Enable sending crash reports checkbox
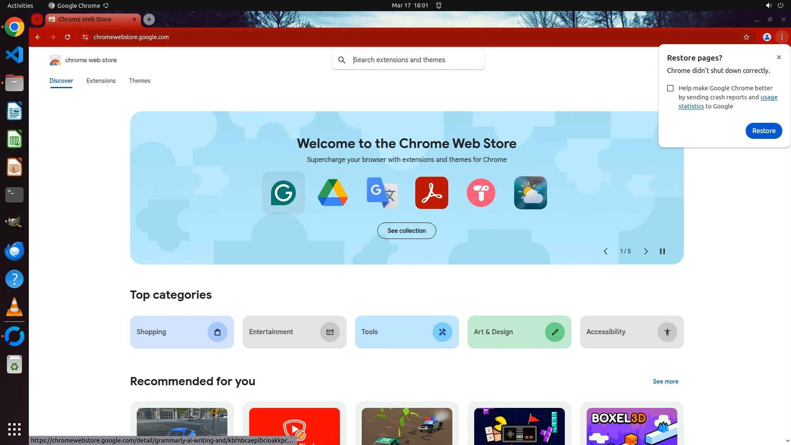The width and height of the screenshot is (791, 445). (x=670, y=88)
